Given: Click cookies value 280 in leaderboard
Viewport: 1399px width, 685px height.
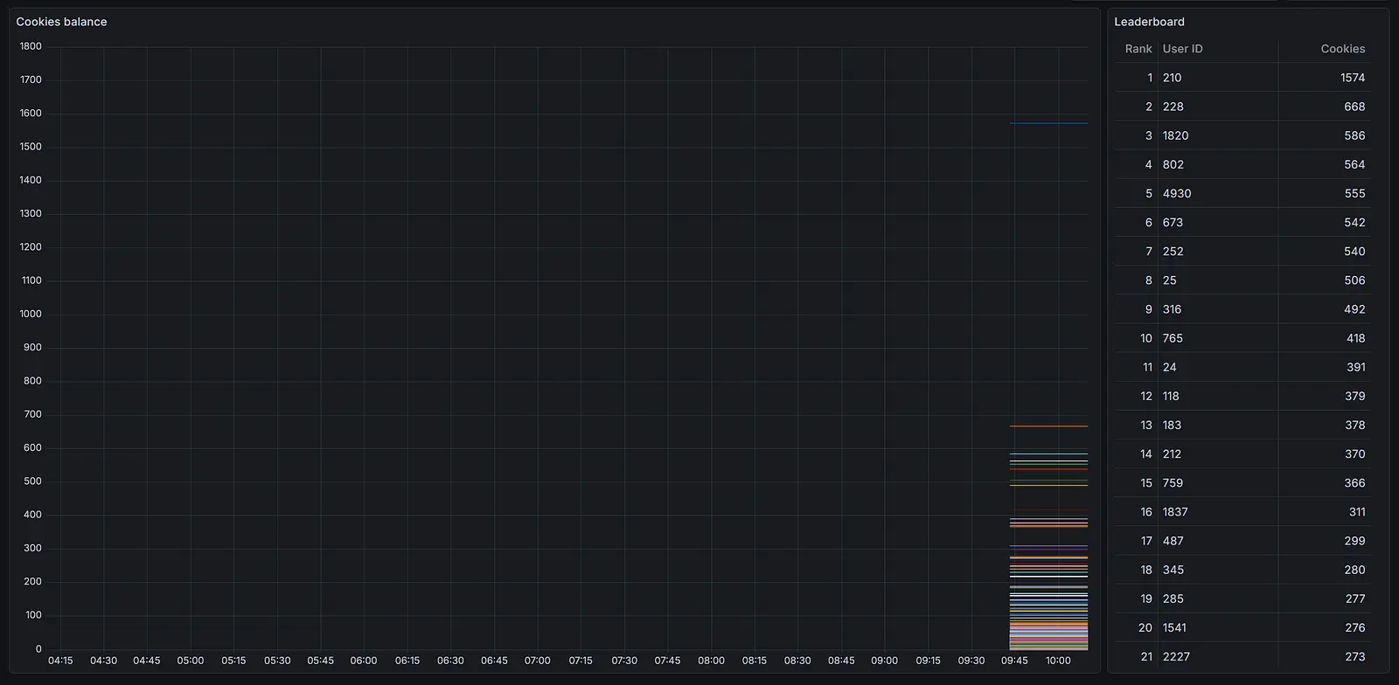Looking at the screenshot, I should pos(1354,570).
